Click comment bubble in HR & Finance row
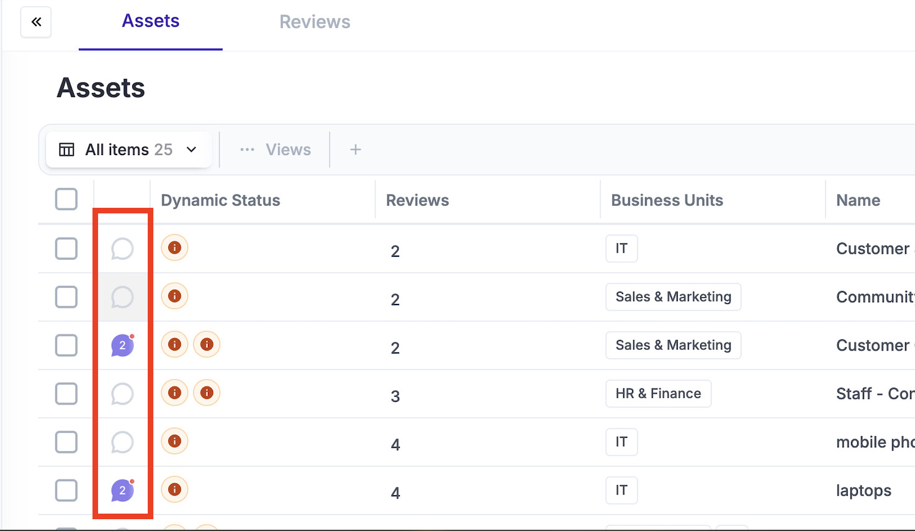 122,394
